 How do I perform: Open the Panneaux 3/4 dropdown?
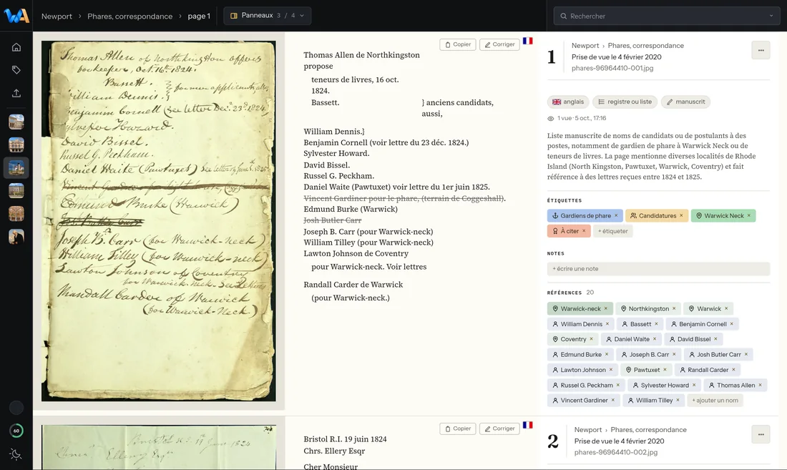coord(267,16)
